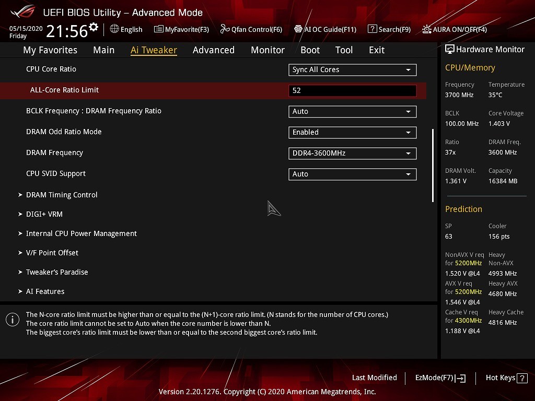Image resolution: width=535 pixels, height=401 pixels.
Task: Expand the DIGI+ VRM submenu
Action: 44,214
